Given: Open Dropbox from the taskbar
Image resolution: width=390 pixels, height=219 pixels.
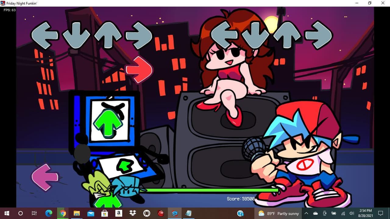Looking at the screenshot, I should click(x=133, y=213).
